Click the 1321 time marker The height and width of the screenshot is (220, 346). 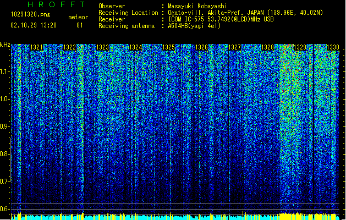(x=36, y=47)
